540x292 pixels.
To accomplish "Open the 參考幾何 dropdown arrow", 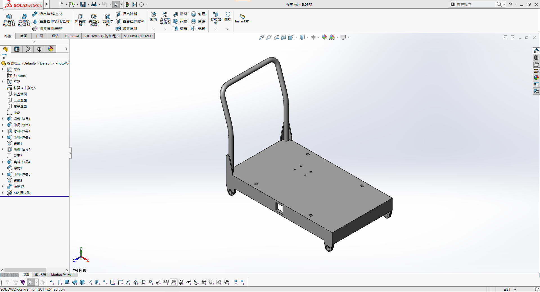I will [216, 29].
